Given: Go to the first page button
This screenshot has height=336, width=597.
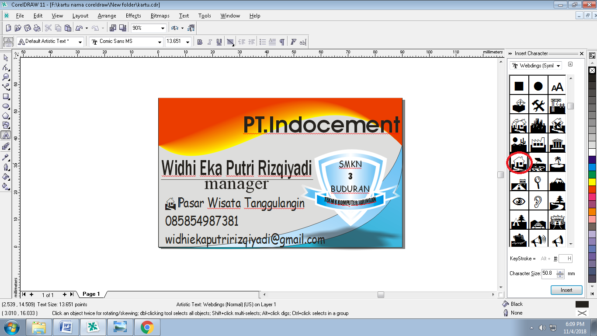Looking at the screenshot, I should coord(24,294).
